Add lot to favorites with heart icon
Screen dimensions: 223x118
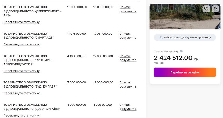(206, 9)
